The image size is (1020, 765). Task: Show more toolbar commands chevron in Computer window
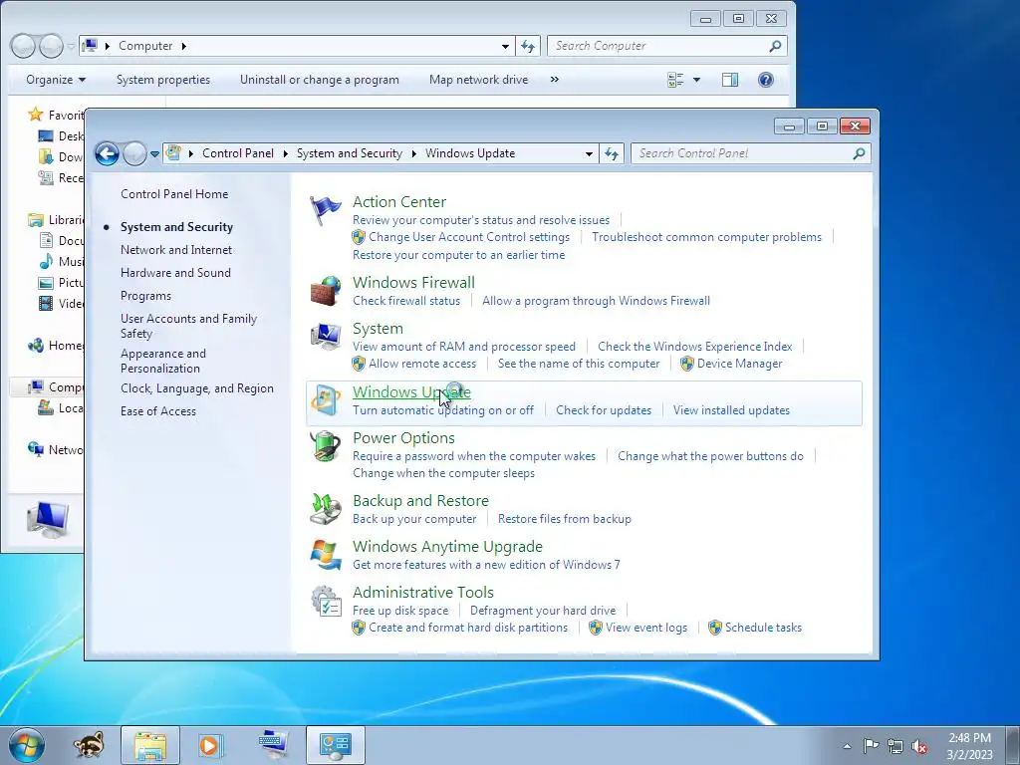coord(554,80)
